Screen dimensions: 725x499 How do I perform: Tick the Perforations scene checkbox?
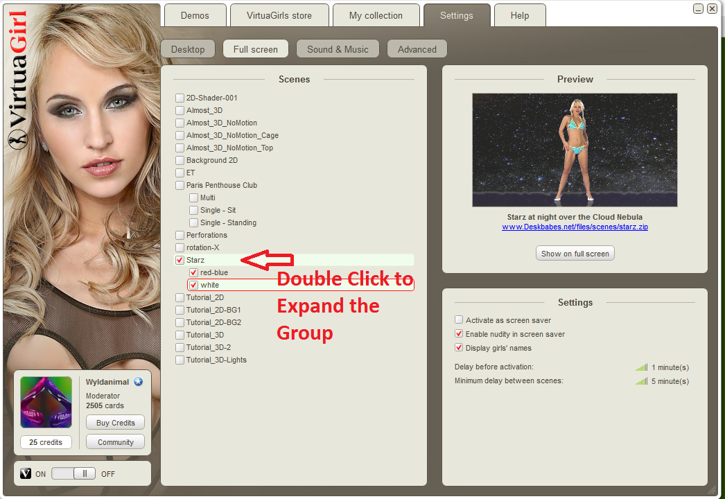[x=180, y=236]
